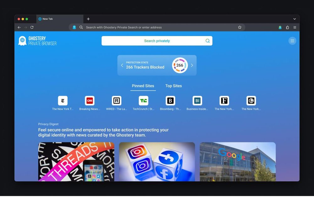The height and width of the screenshot is (197, 314).
Task: Open the extensions puzzle icon
Action: 287,27
